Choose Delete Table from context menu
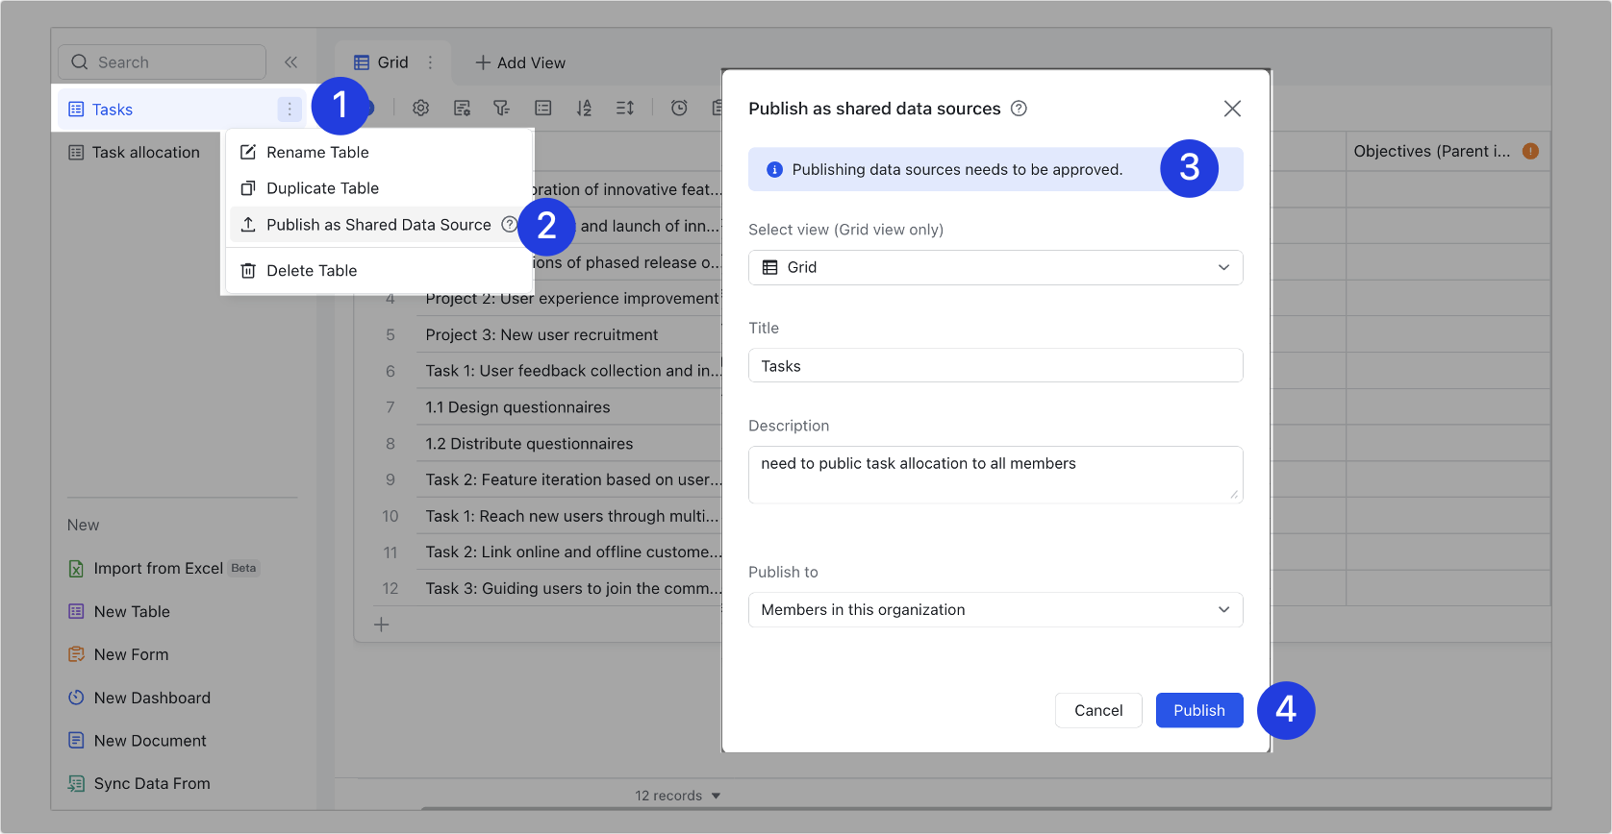This screenshot has width=1612, height=834. click(380, 270)
